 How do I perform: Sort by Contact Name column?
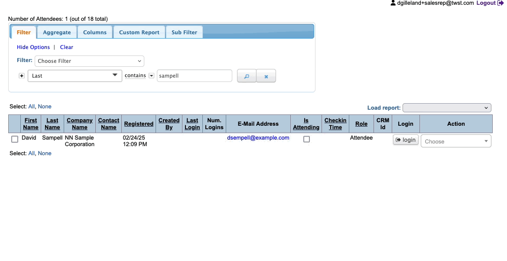click(109, 124)
